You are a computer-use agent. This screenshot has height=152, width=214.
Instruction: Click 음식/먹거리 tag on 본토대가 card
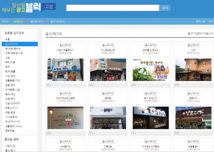[x=193, y=93]
